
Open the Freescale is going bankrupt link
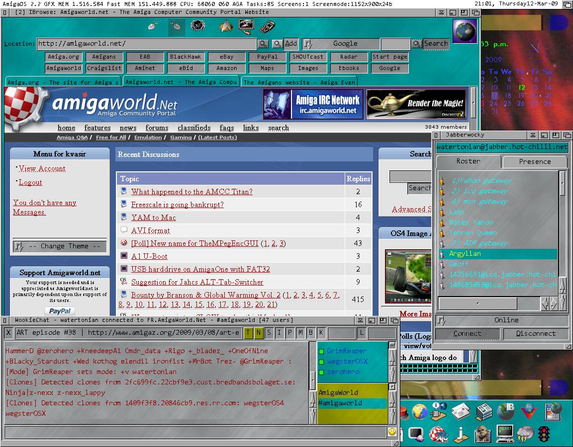177,205
